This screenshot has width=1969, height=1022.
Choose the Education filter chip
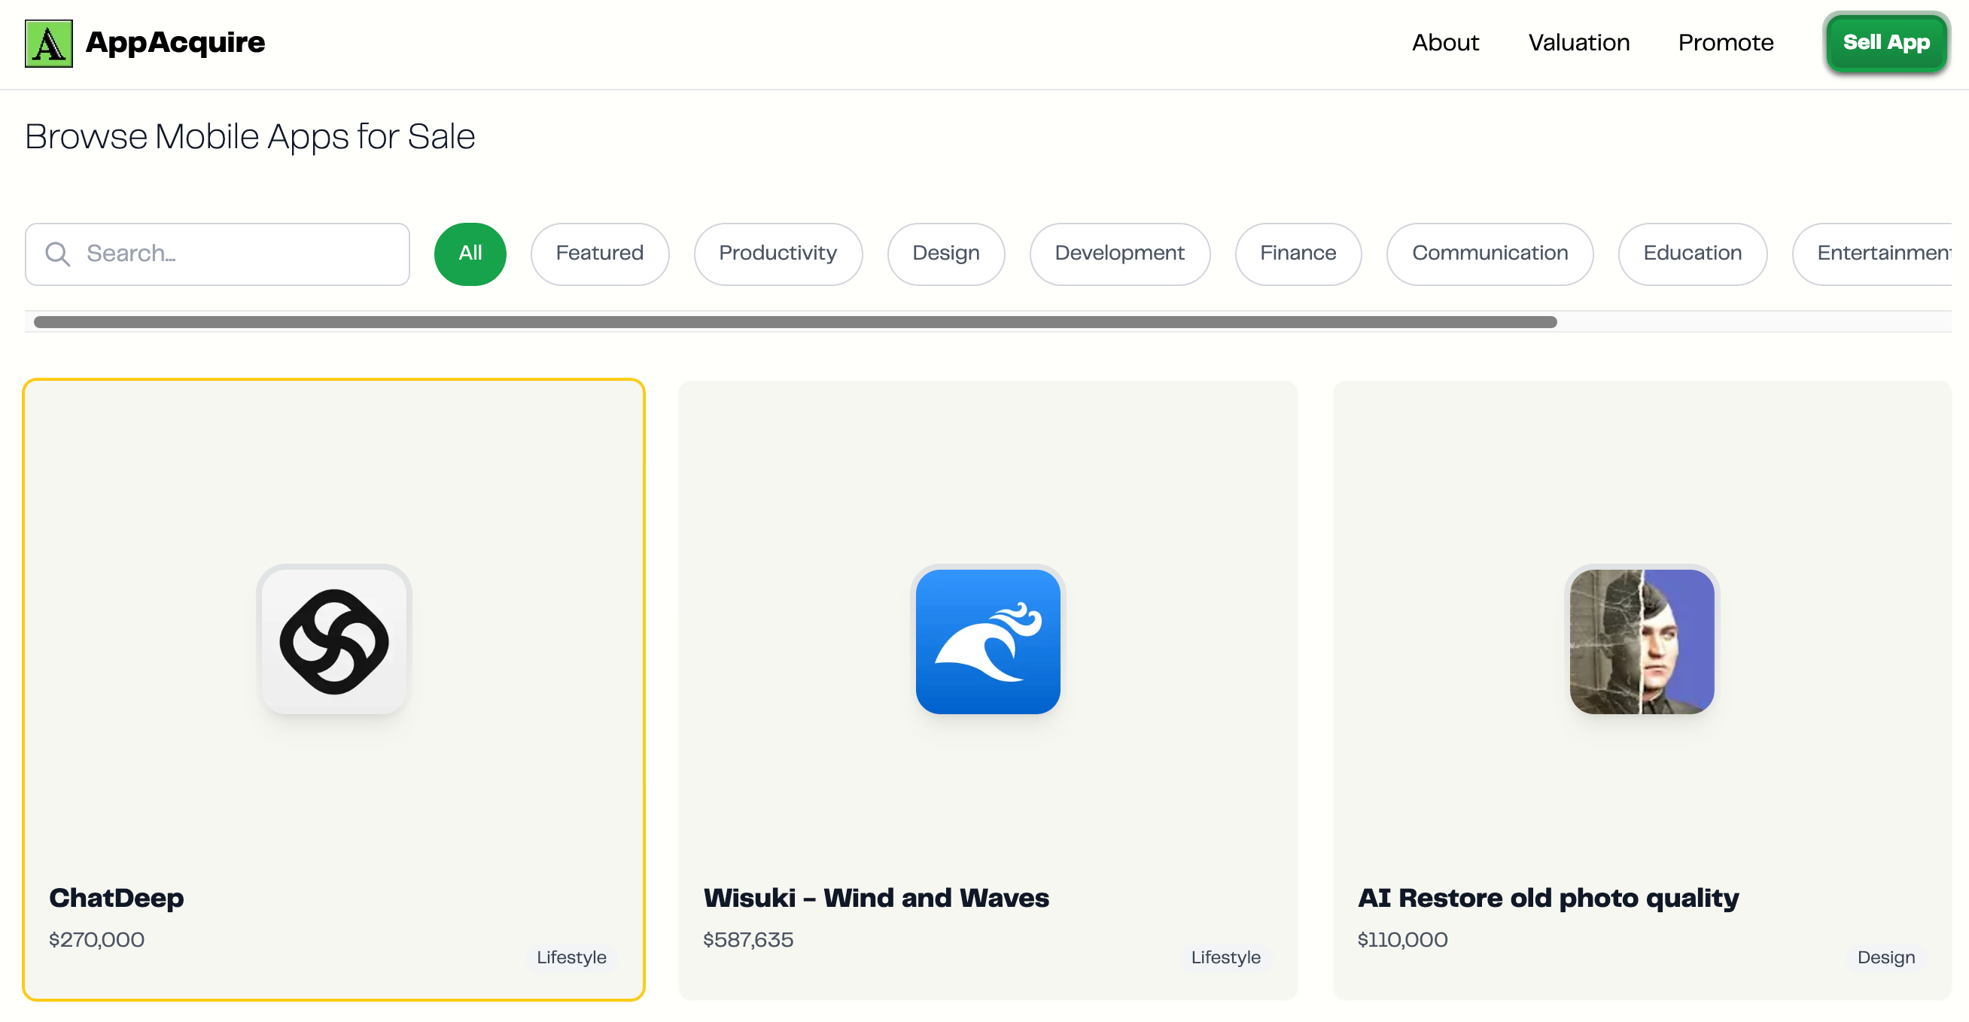[1691, 254]
